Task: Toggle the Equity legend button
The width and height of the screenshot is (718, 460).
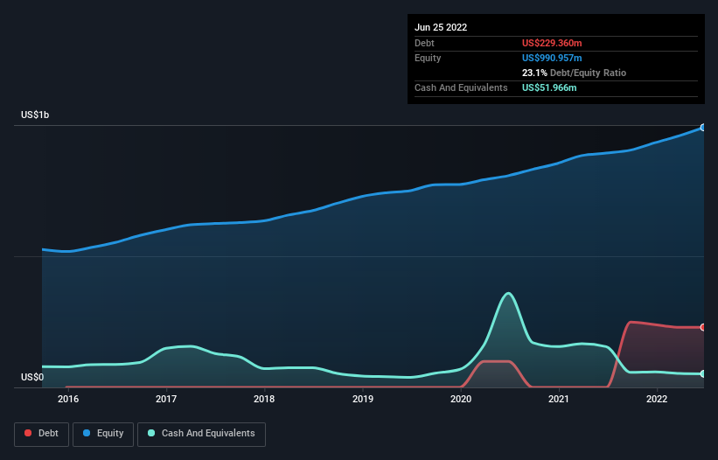Action: (x=103, y=434)
